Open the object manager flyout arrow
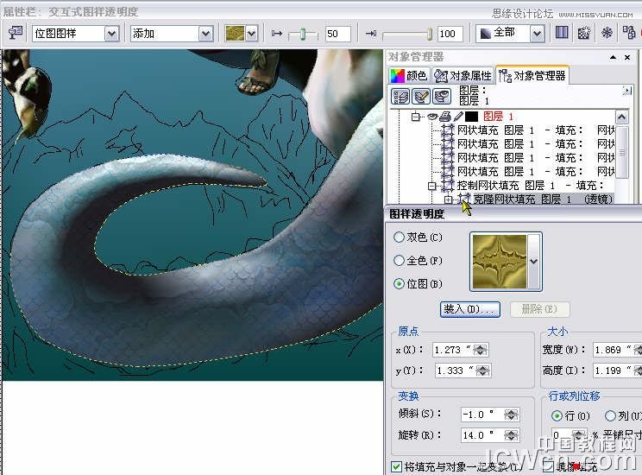 (x=626, y=91)
